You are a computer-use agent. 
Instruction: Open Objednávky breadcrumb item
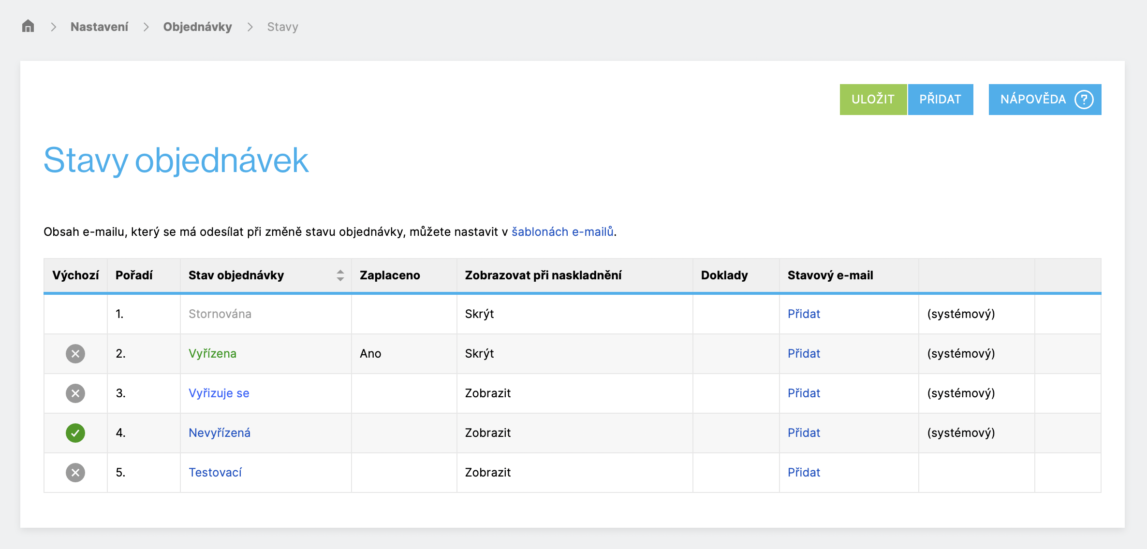coord(197,27)
